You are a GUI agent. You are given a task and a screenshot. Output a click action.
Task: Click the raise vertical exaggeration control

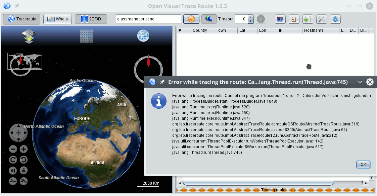tap(23, 181)
